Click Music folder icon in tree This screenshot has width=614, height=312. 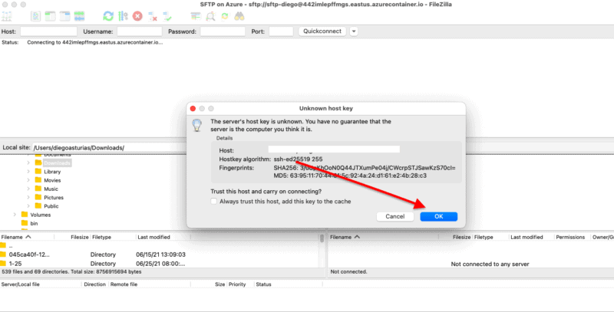(38, 189)
